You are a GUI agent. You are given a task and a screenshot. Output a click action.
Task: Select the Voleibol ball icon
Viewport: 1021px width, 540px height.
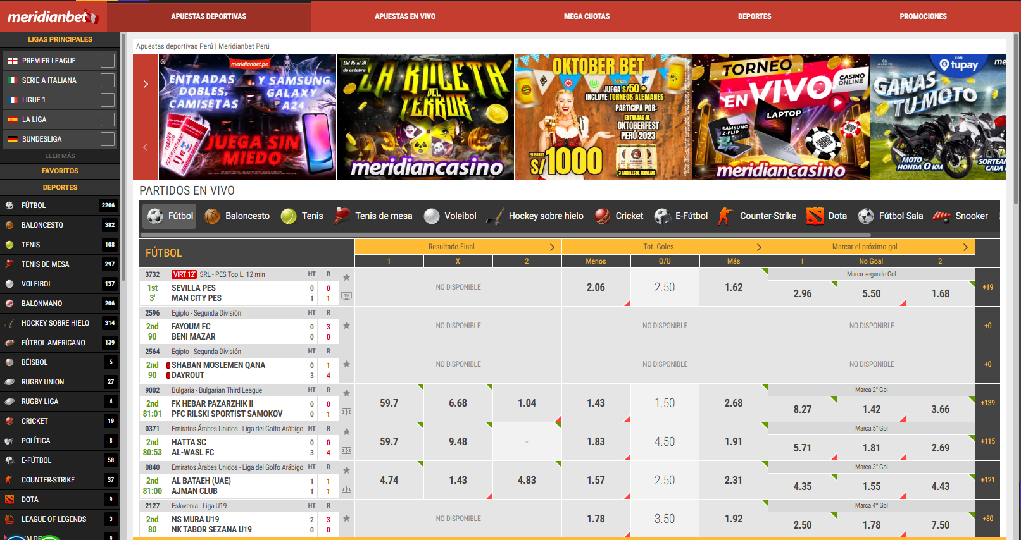tap(432, 216)
